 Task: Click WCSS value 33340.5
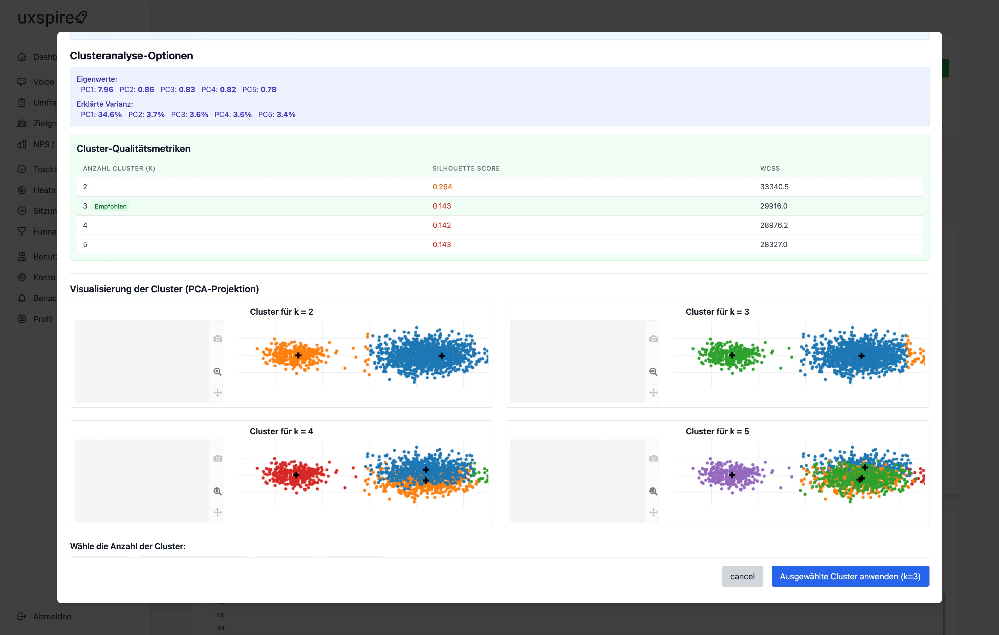(x=774, y=187)
